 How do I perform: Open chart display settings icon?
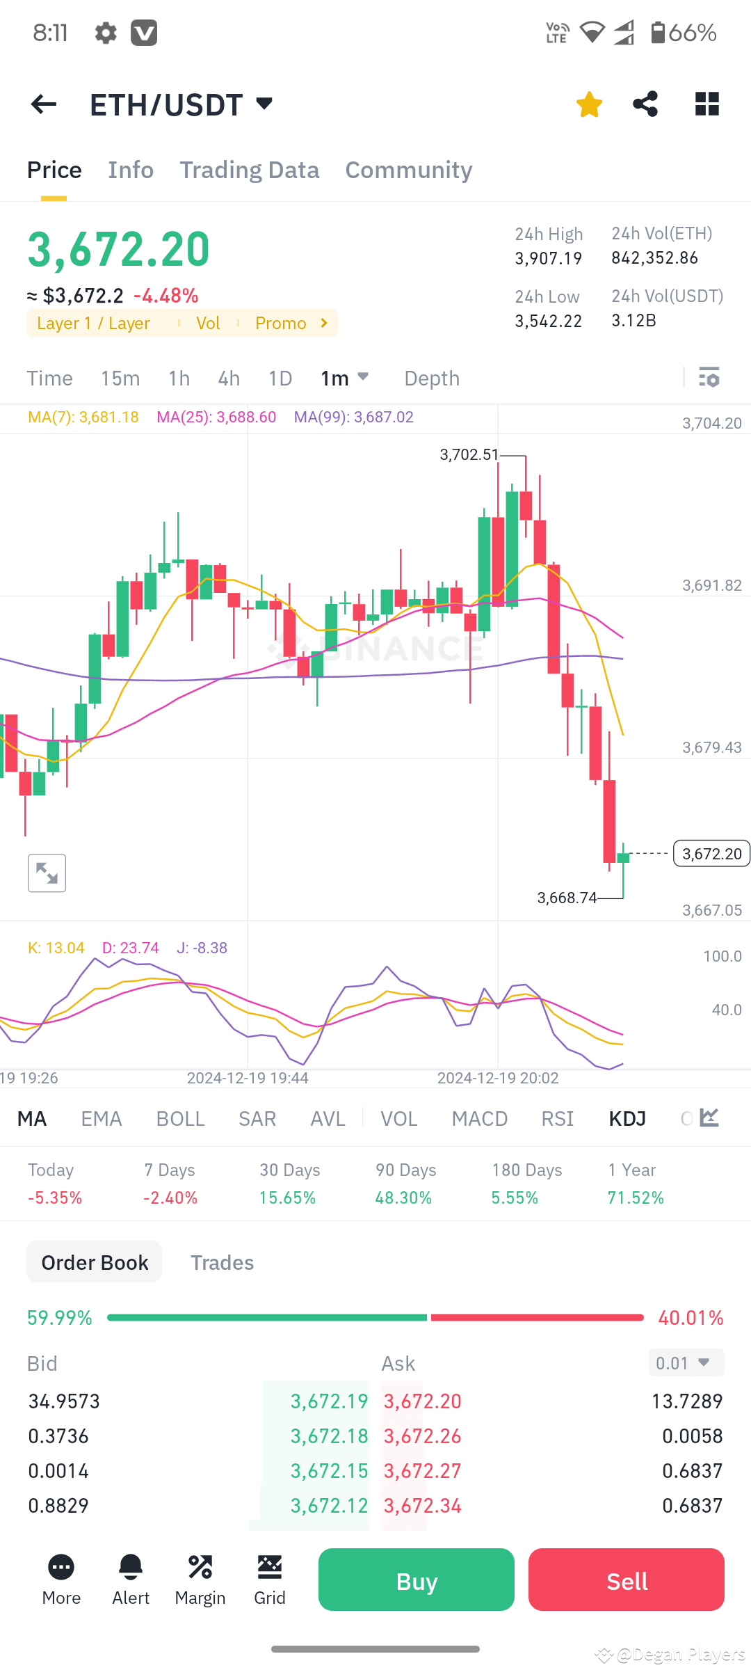point(709,378)
